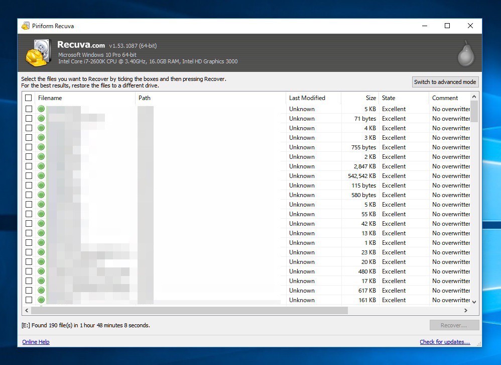Viewport: 501px width, 365px height.
Task: Sort list by Size column header
Action: point(360,98)
